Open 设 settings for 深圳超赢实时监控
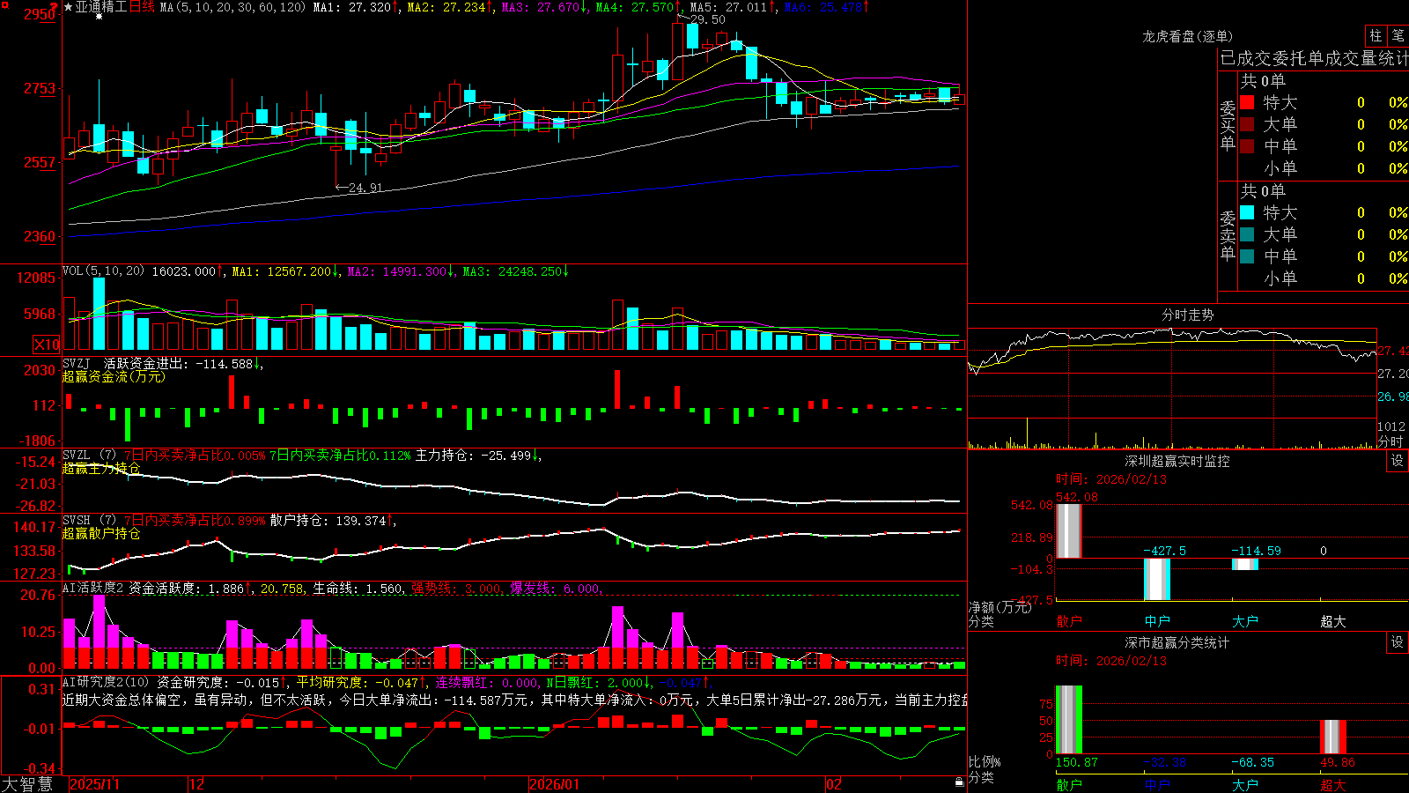The image size is (1409, 793). pyautogui.click(x=1398, y=461)
